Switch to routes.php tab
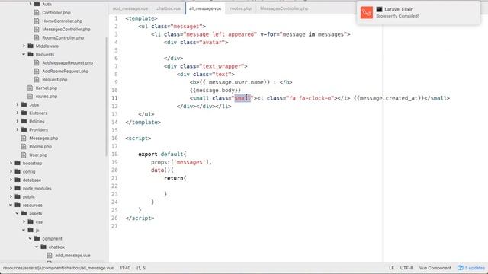488x274 pixels. click(241, 8)
